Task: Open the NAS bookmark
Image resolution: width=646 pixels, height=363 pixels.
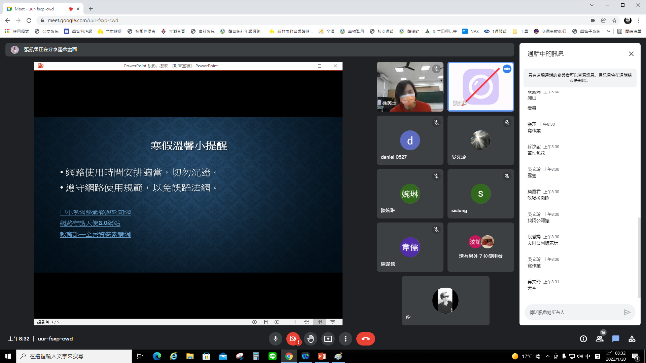Action: (x=470, y=31)
